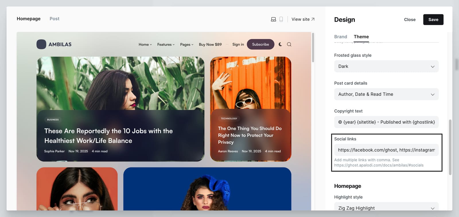Expand Frosted glass style dropdown
Viewport: 459px width, 217px height.
coord(386,67)
